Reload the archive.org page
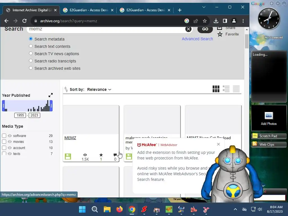Viewport: 288px width, 216px height. pos(24,21)
